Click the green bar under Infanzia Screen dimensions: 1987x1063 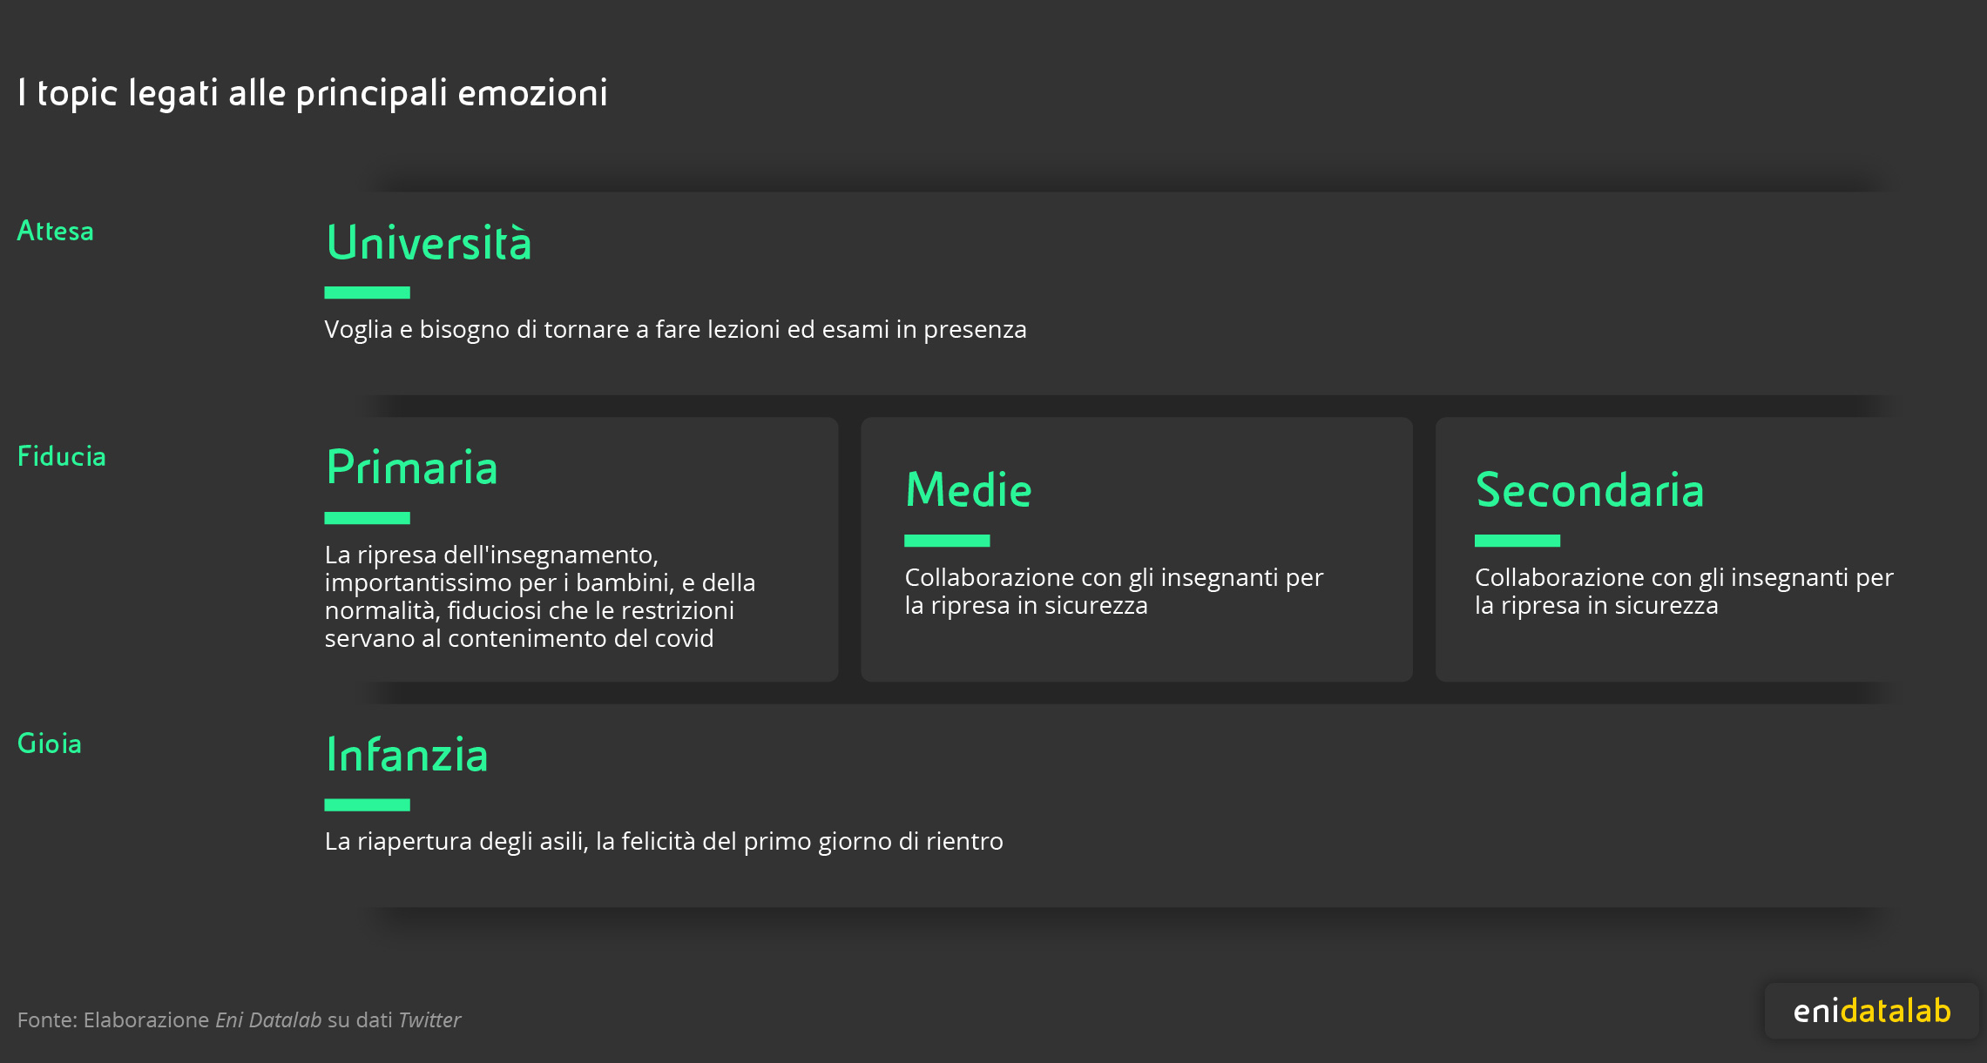click(368, 804)
